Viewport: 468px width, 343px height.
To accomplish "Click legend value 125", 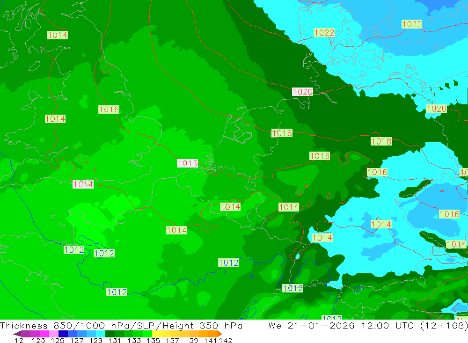I will coord(58,340).
